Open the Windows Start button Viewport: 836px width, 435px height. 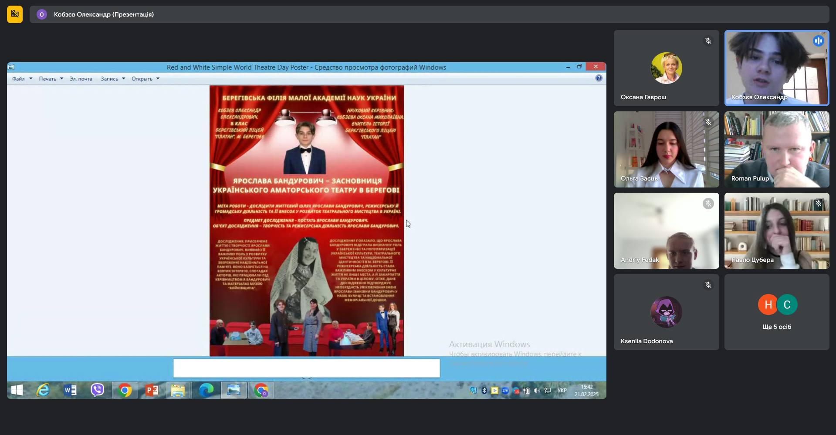point(17,391)
